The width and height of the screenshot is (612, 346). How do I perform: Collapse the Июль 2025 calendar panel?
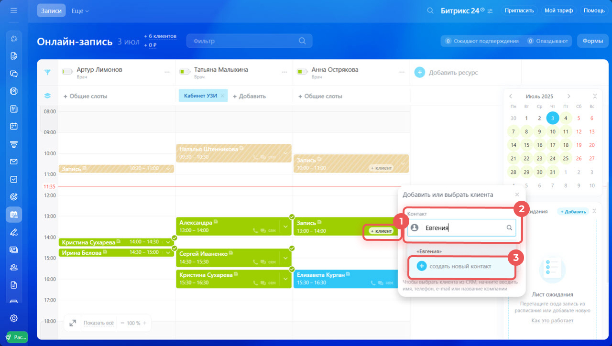tap(594, 96)
